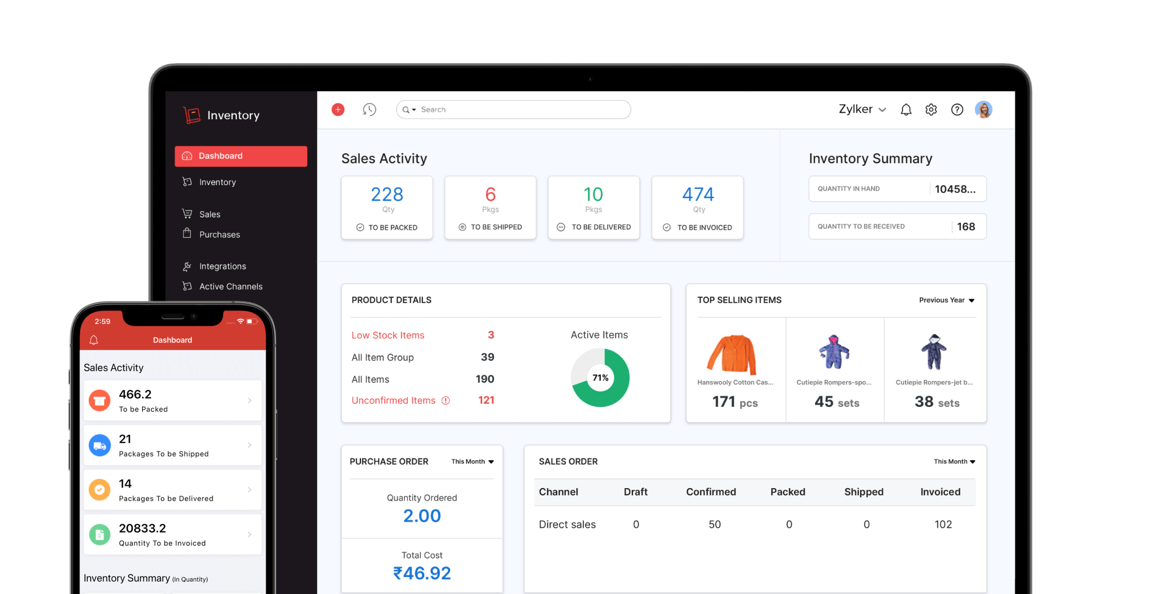Open the Sales section in sidebar

click(x=209, y=214)
